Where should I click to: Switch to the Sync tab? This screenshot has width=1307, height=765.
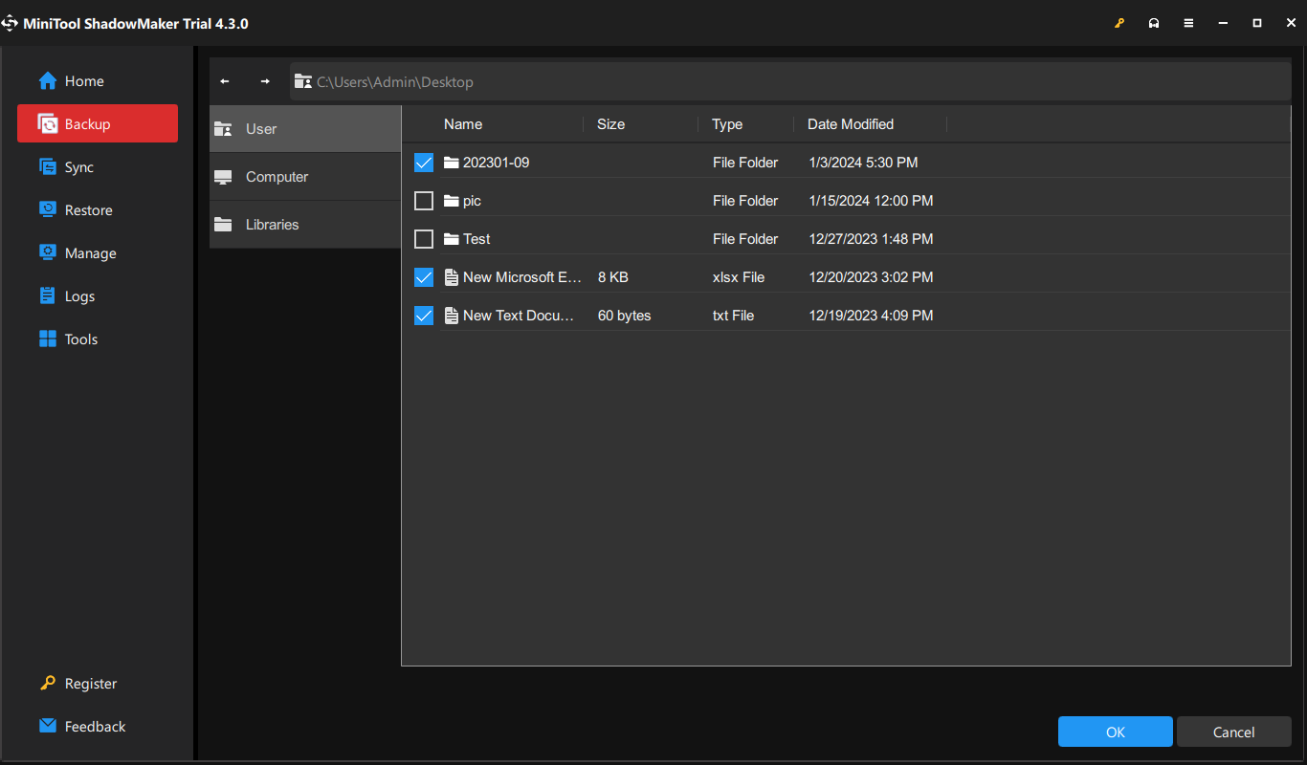click(x=78, y=167)
